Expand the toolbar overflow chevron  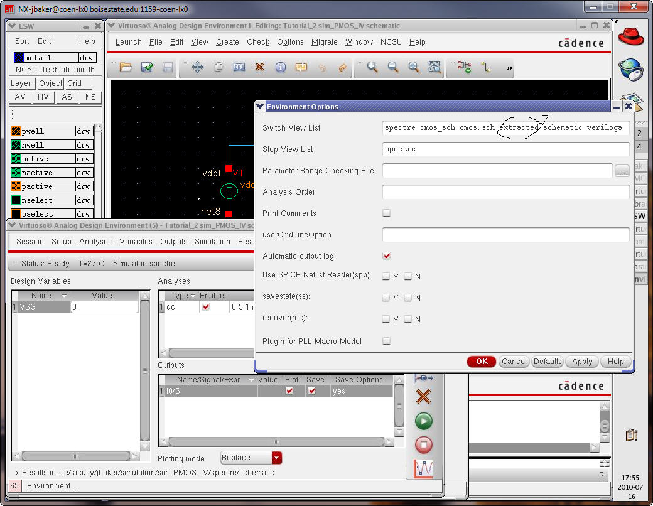[509, 68]
